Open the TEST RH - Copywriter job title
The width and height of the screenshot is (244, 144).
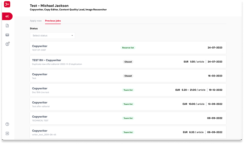click(x=47, y=60)
